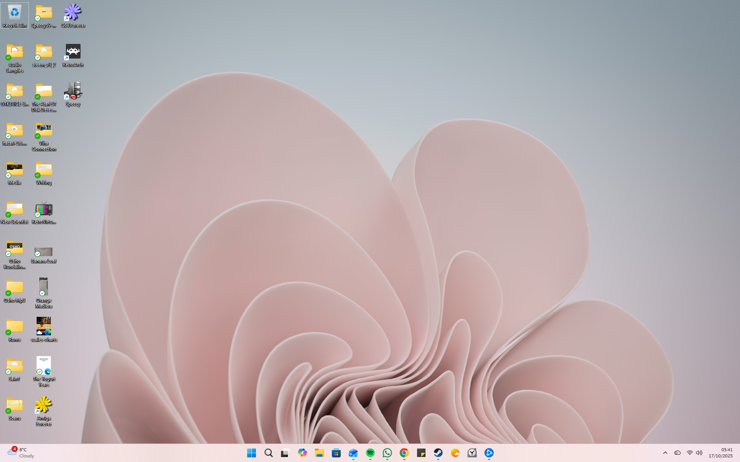Screen dimensions: 740x462
Task: Launch Retro Virtual Machine
Action: 44,210
